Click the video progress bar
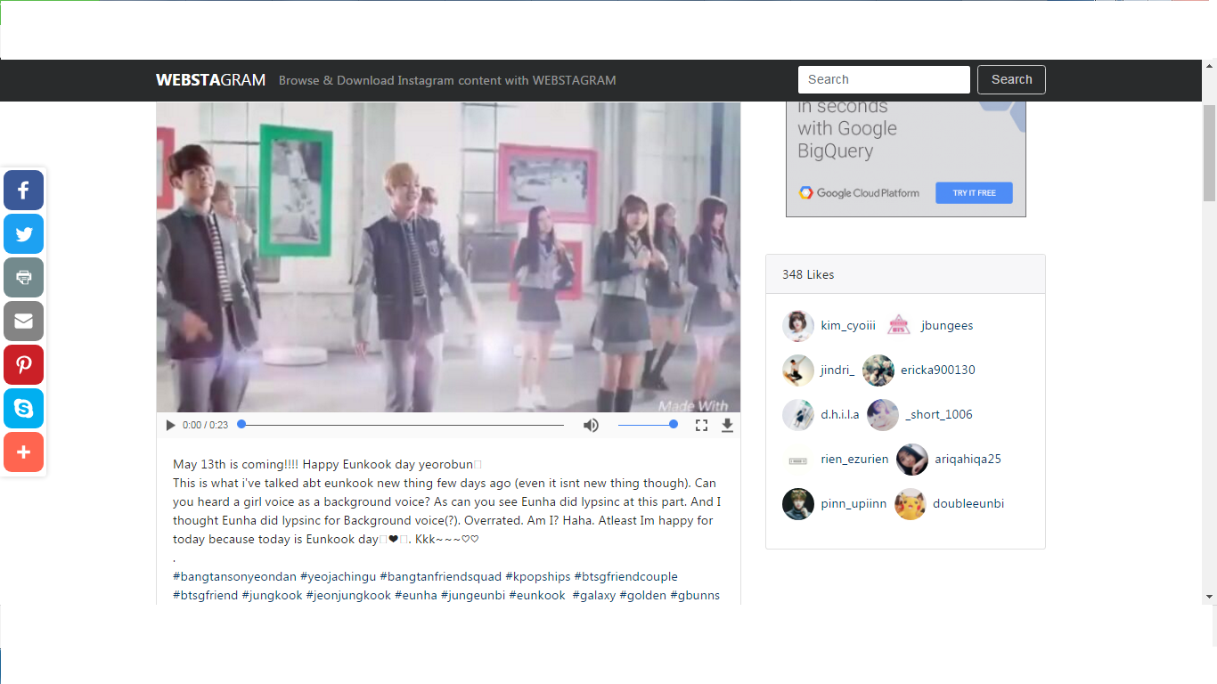 click(401, 425)
